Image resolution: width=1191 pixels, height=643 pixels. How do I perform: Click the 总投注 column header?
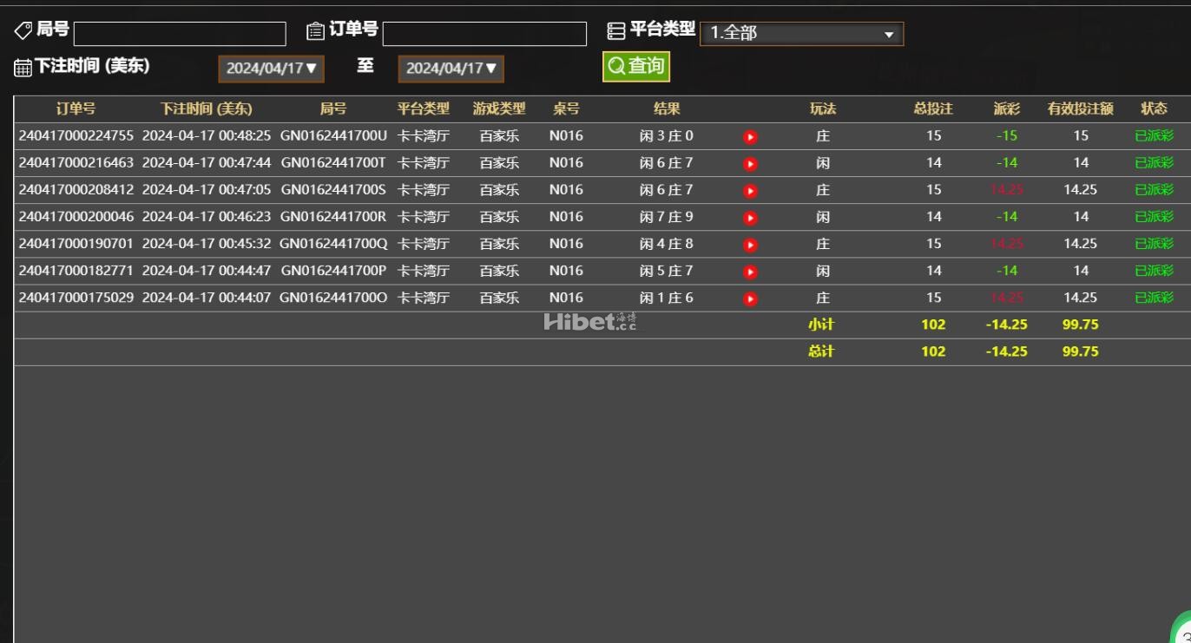pyautogui.click(x=933, y=108)
